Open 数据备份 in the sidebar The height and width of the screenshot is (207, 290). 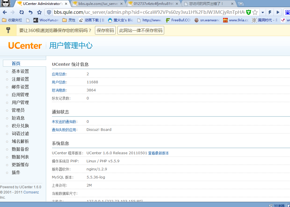pos(20,149)
